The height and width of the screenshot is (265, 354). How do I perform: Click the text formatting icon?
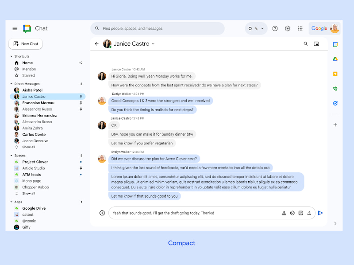point(284,213)
